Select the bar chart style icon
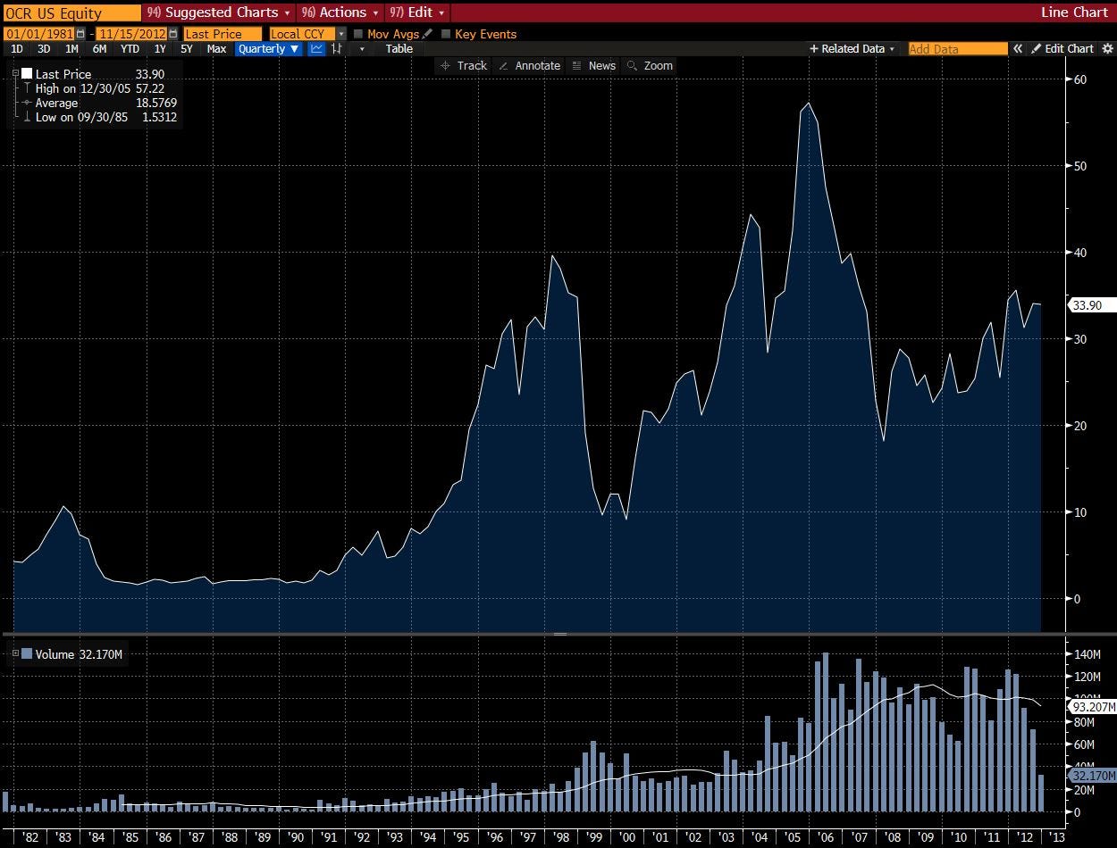Image resolution: width=1117 pixels, height=848 pixels. click(x=337, y=48)
